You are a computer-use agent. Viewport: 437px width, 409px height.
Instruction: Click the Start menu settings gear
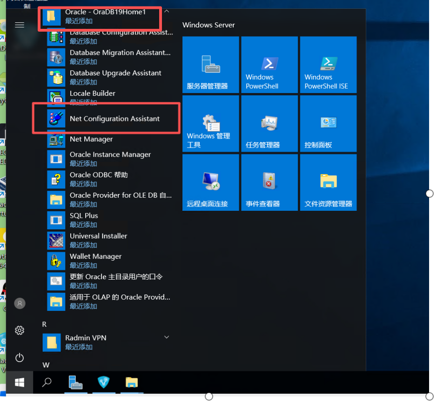[x=20, y=330]
